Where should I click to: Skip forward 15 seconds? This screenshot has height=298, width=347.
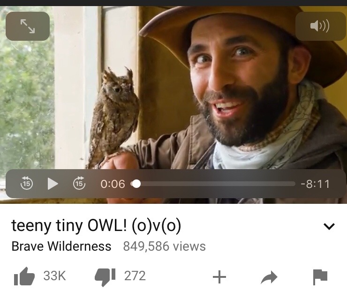79,184
